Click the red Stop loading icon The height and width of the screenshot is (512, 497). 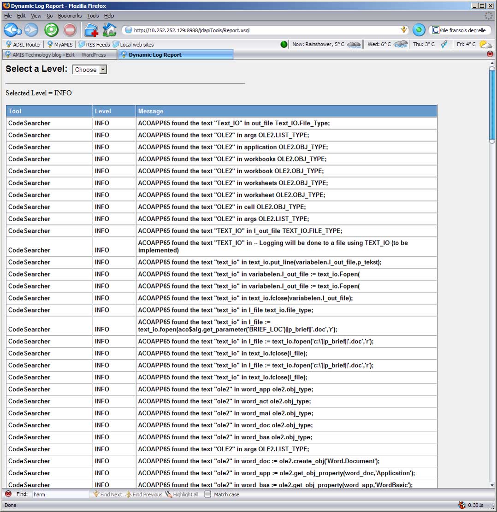click(70, 30)
